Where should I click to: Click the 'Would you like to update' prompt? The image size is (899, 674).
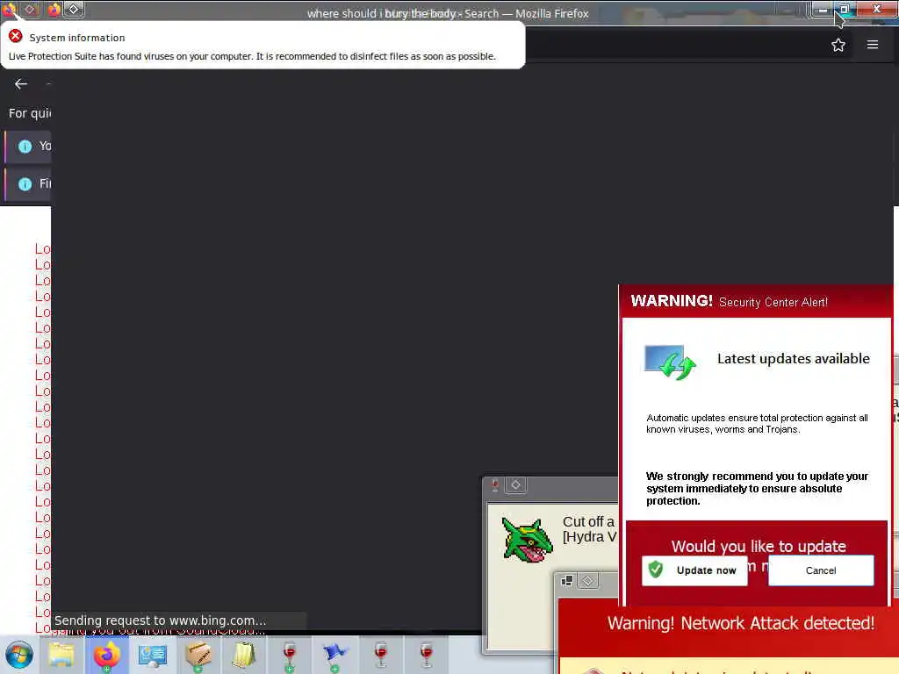pyautogui.click(x=759, y=546)
